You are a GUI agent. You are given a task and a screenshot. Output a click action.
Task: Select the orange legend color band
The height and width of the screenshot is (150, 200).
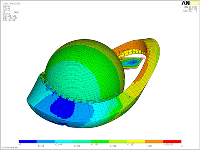(154, 141)
